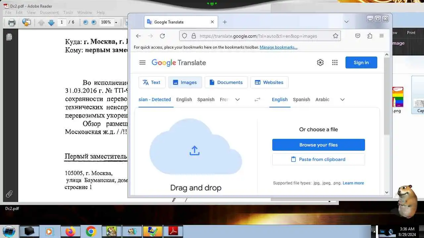The image size is (424, 238).
Task: Select the Google Translate browser tab
Action: click(x=181, y=22)
